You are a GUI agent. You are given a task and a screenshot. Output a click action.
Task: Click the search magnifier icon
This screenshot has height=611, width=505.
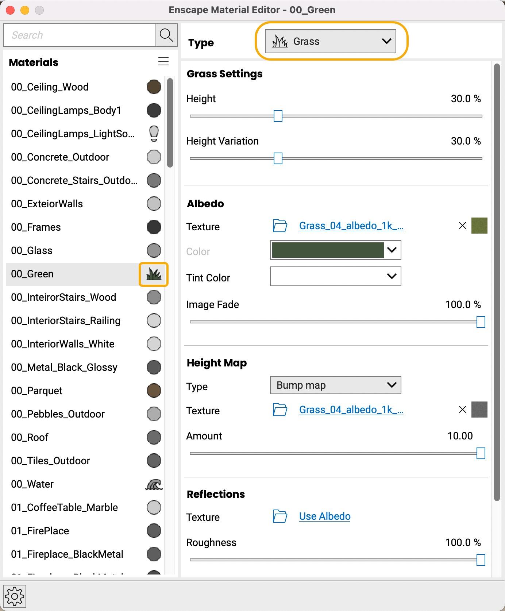click(166, 35)
